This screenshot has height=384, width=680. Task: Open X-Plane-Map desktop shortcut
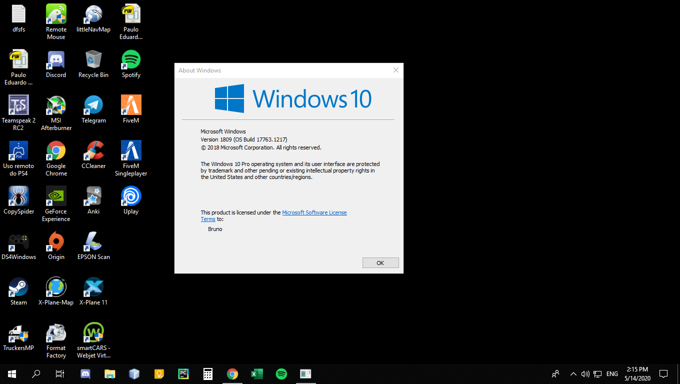56,292
